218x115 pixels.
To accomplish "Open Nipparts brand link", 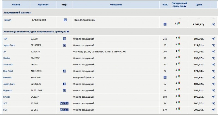I will click(x=8, y=90).
